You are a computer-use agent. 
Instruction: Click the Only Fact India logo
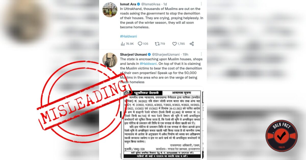point(282,136)
